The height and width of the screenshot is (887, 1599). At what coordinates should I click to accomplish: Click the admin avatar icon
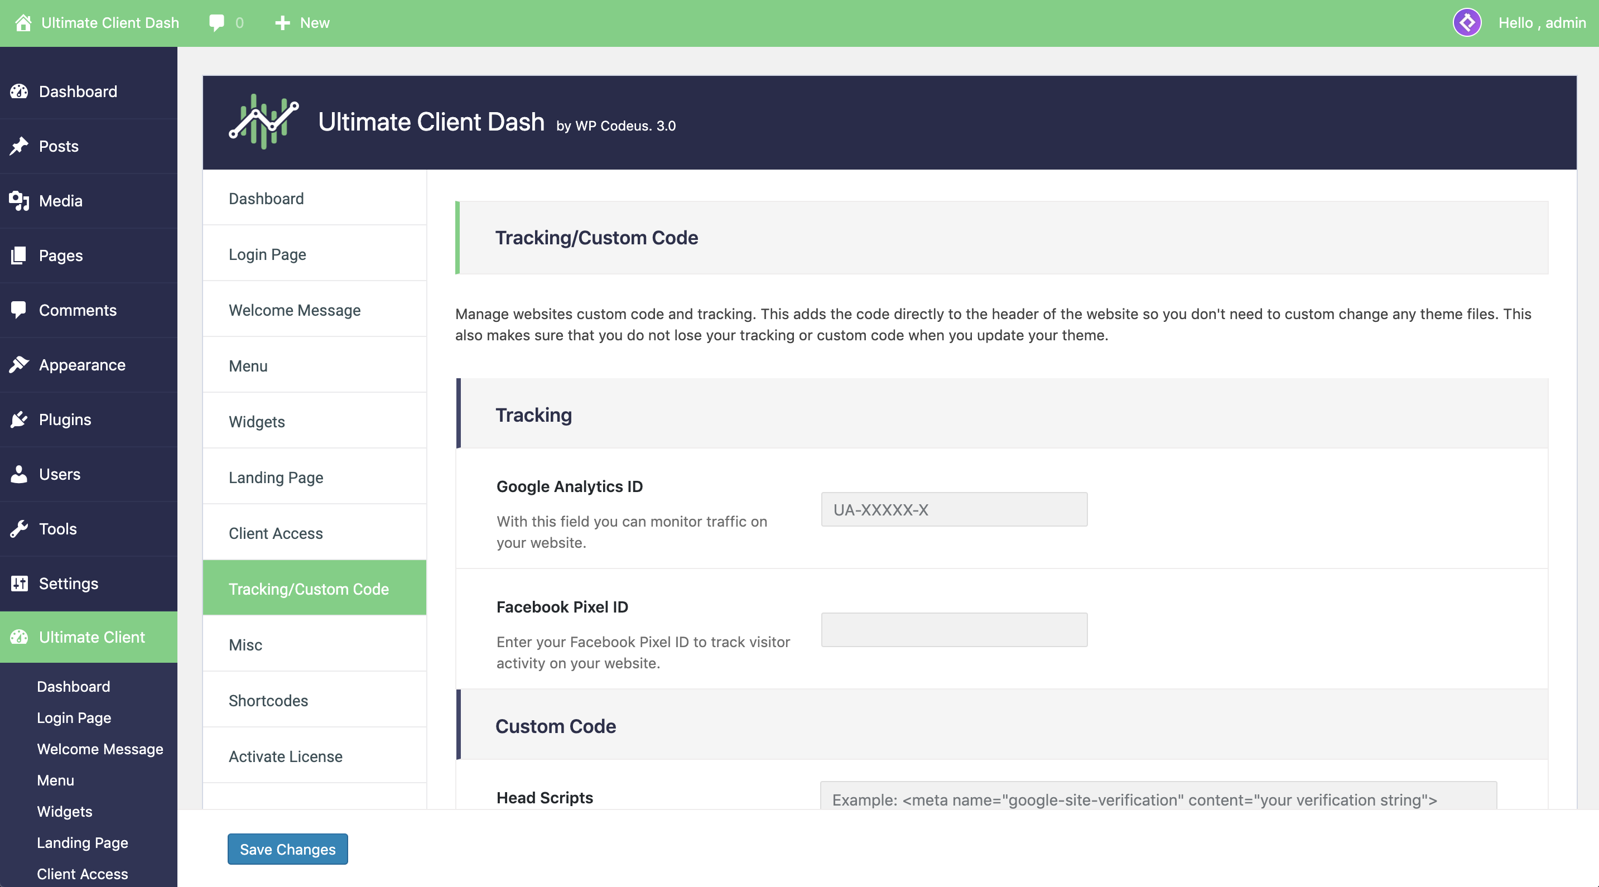1467,23
